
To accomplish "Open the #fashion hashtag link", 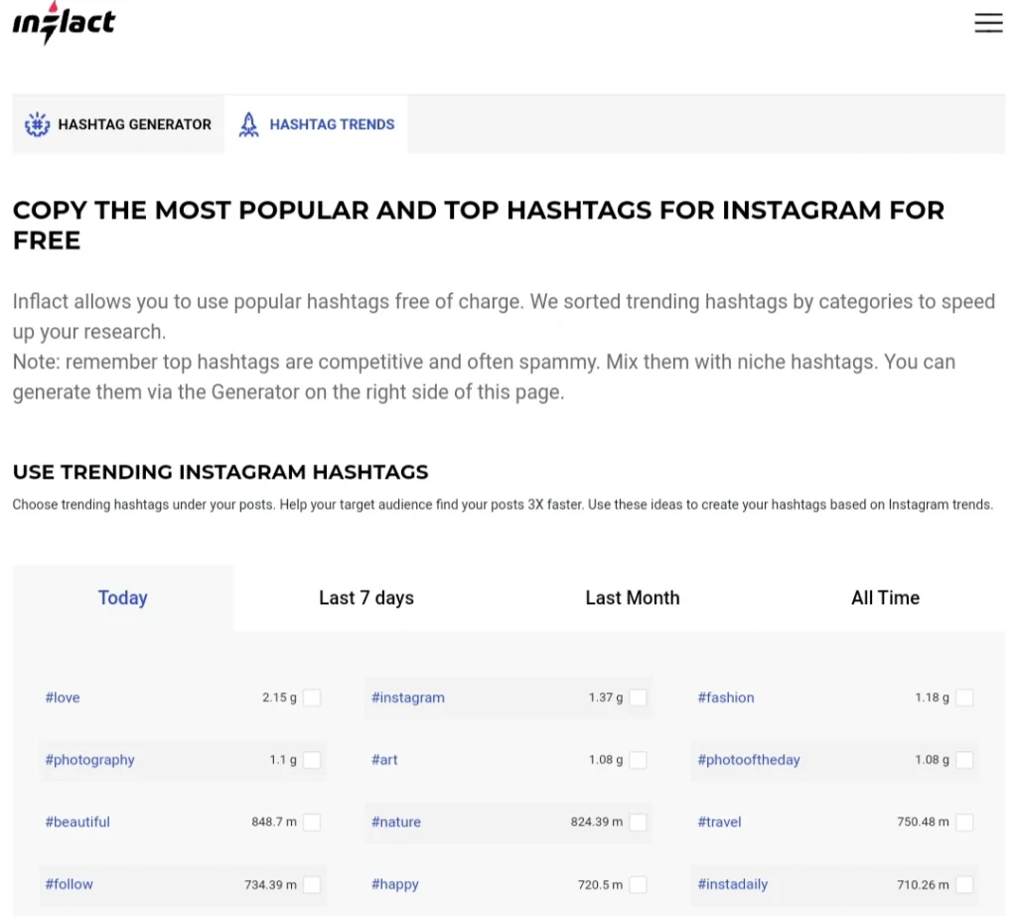I will (726, 697).
